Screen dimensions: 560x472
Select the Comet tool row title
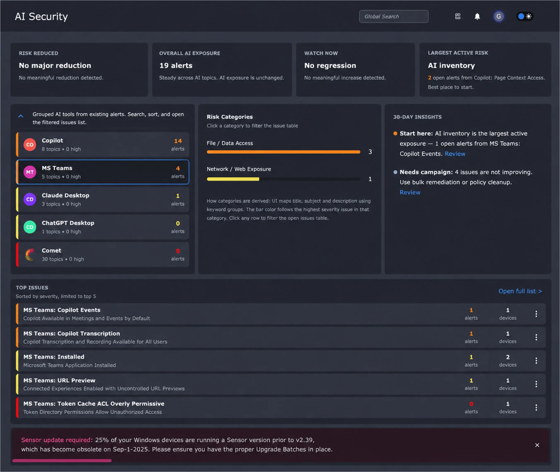52,250
